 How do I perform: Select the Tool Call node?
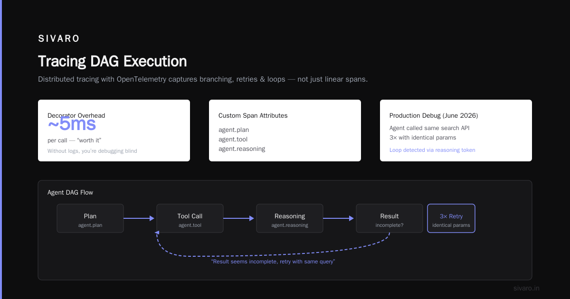[190, 218]
